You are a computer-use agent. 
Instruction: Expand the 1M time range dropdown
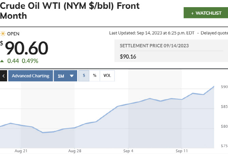tap(65, 76)
